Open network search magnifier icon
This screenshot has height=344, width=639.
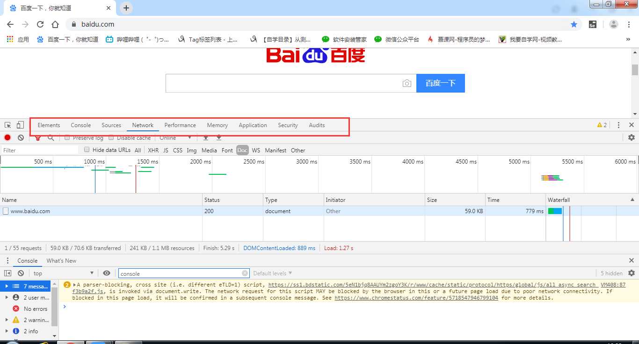[x=51, y=138]
